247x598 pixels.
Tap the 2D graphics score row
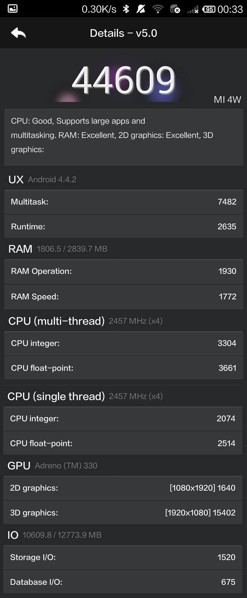pos(123,488)
